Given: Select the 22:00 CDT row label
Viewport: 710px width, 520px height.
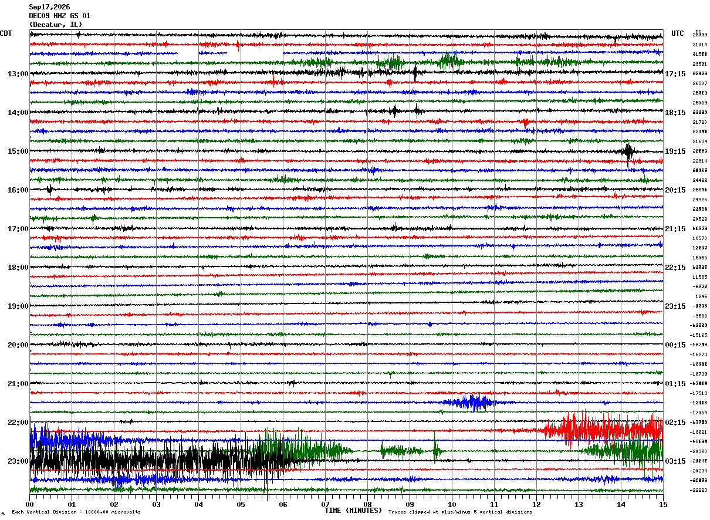Looking at the screenshot, I should [18, 423].
